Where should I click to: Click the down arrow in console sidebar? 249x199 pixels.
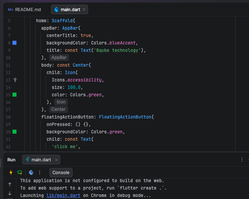tap(10, 193)
